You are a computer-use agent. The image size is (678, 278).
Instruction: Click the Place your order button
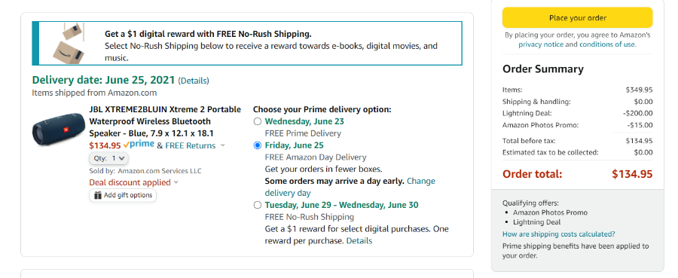pyautogui.click(x=577, y=18)
